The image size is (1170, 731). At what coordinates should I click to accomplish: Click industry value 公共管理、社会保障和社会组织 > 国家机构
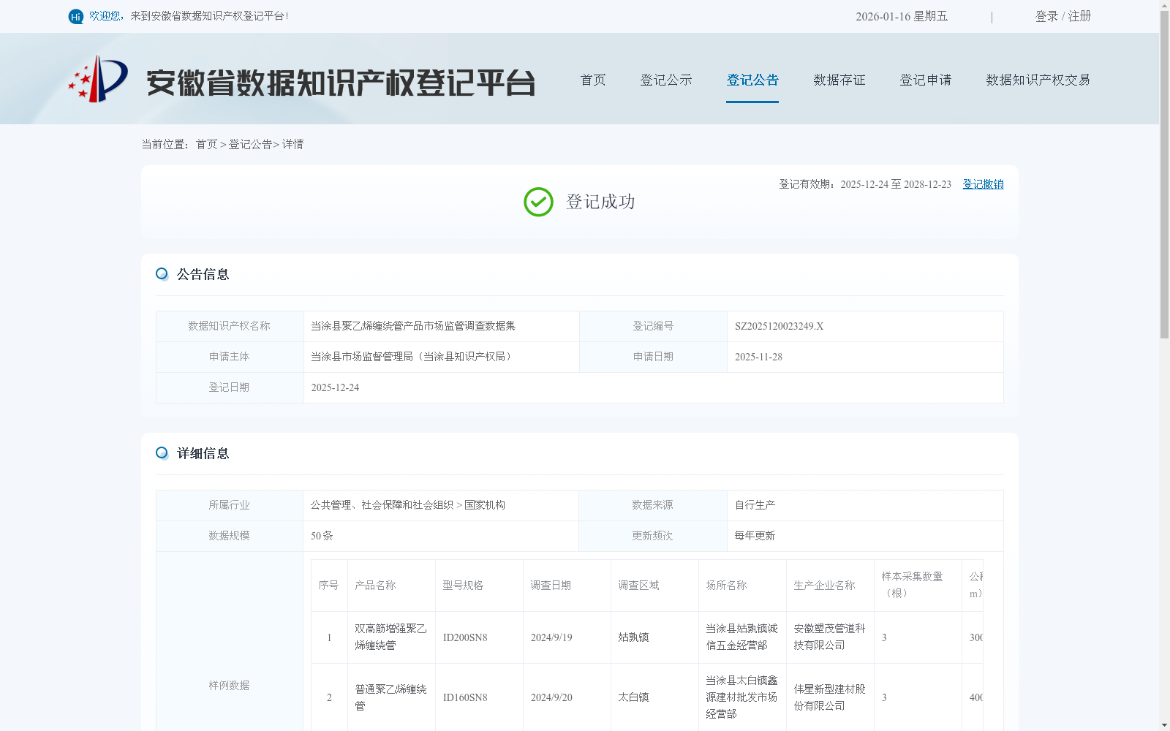(408, 505)
